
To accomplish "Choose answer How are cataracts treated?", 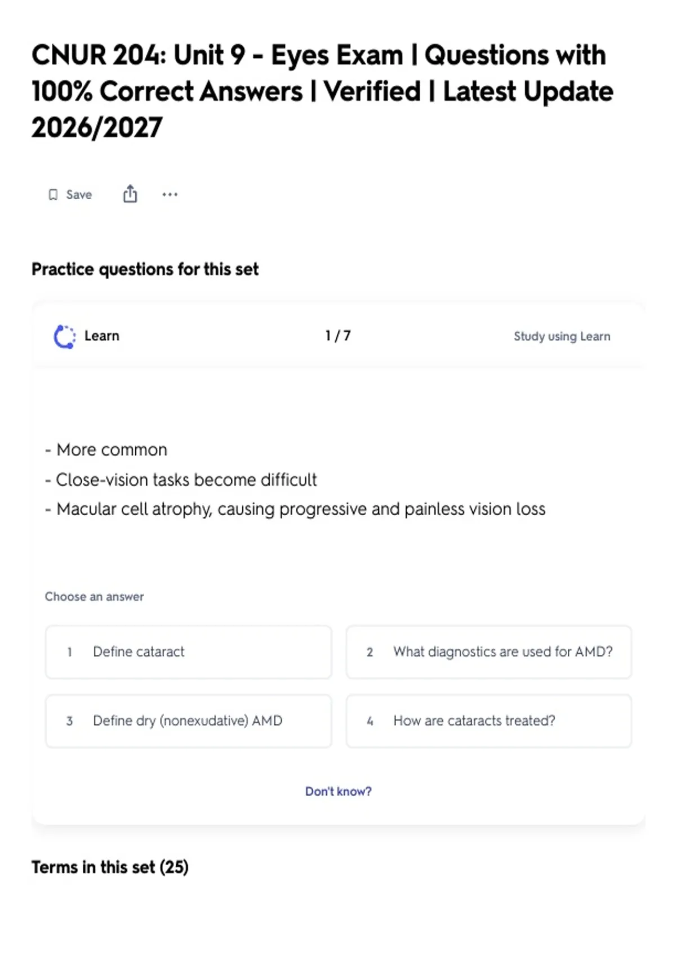I will tap(488, 721).
